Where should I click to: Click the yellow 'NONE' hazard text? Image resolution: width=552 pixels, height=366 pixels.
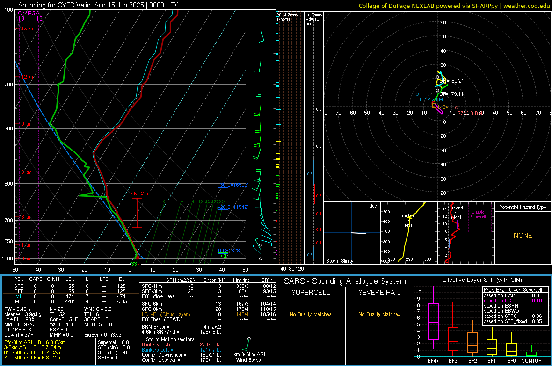pos(523,236)
